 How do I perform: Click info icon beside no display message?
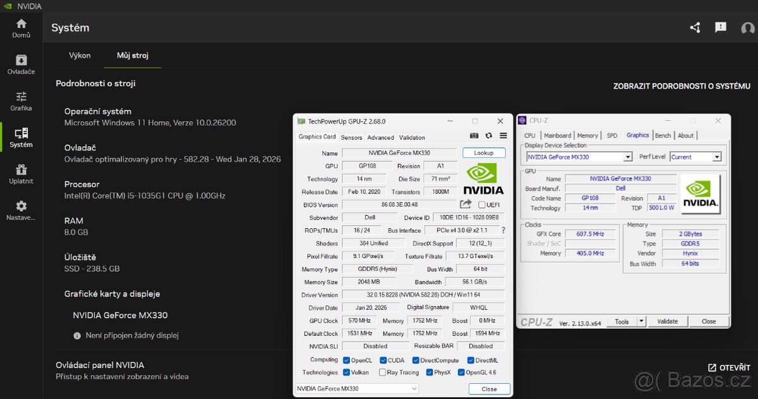(x=77, y=336)
